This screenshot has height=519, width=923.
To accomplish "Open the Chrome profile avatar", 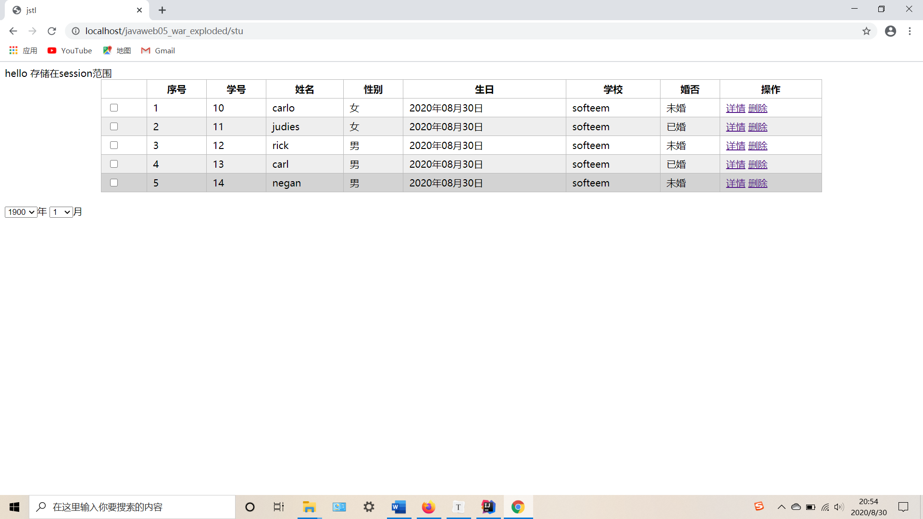I will (x=890, y=31).
